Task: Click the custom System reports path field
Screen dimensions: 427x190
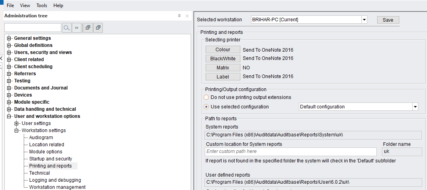Action: [x=291, y=151]
